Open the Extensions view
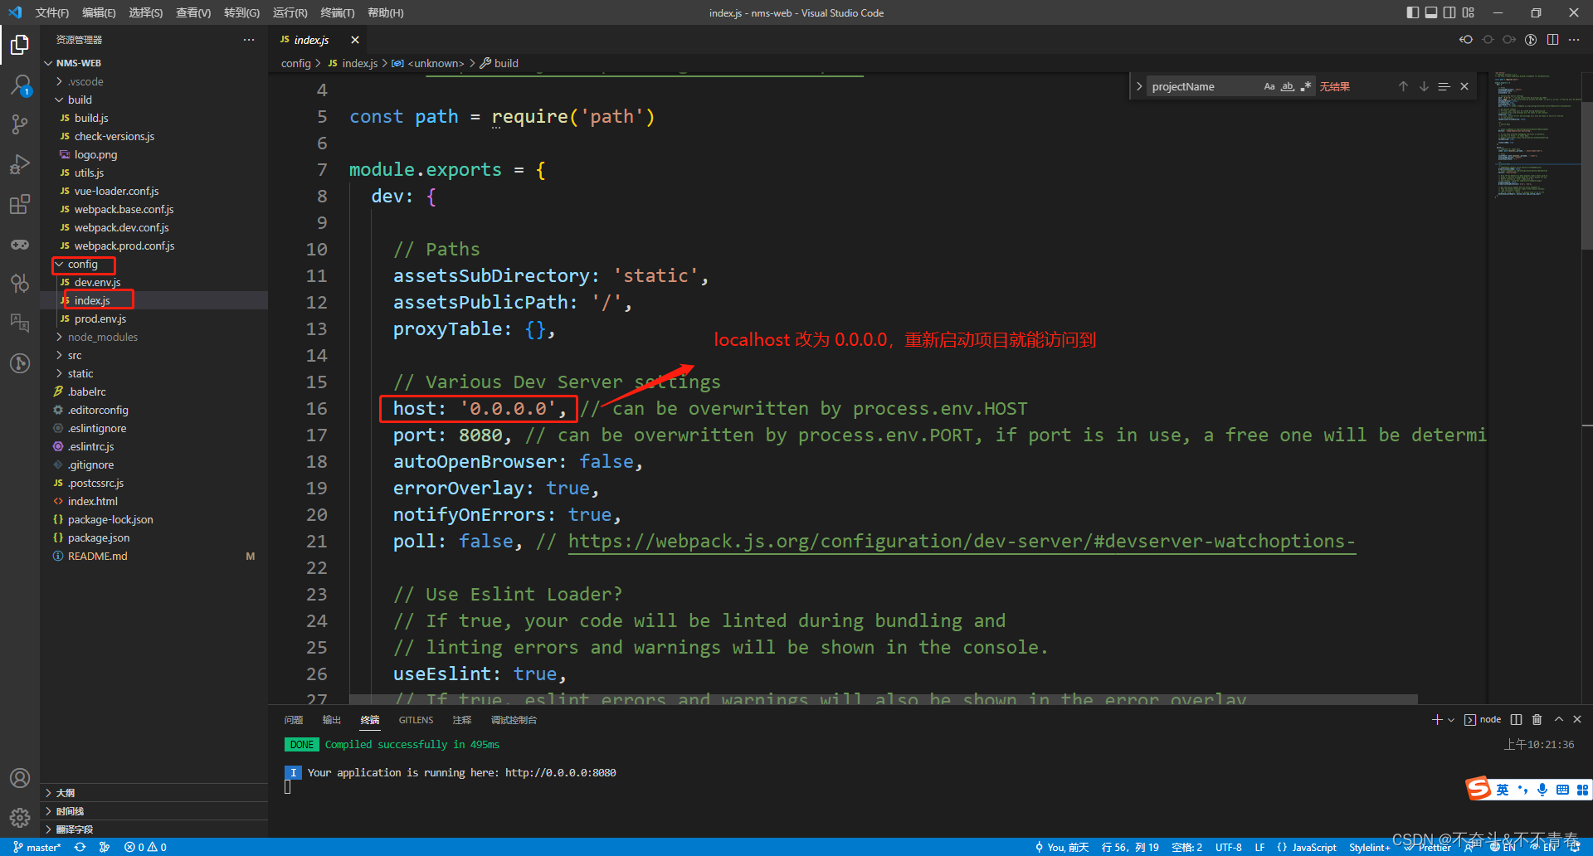1593x856 pixels. click(20, 204)
